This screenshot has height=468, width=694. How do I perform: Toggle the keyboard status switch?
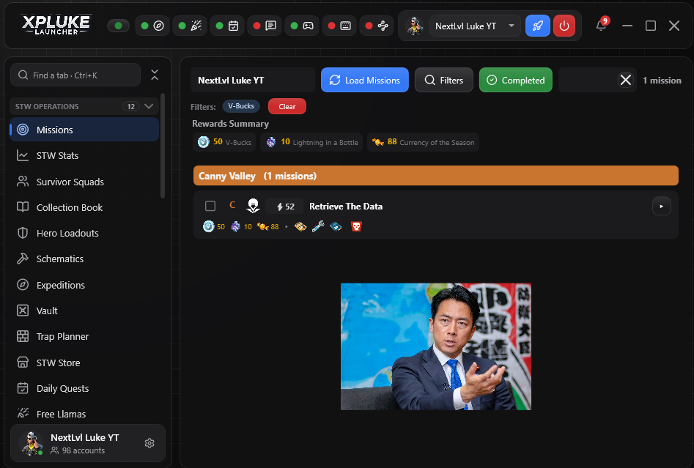(x=339, y=26)
